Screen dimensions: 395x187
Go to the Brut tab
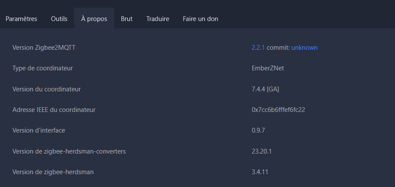tap(127, 19)
